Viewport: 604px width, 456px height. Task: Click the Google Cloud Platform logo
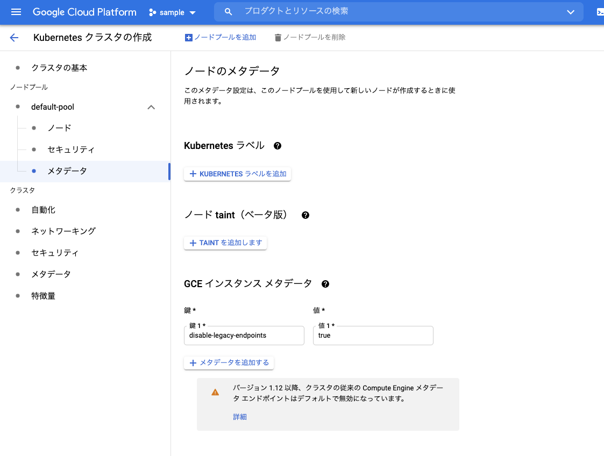click(x=84, y=12)
